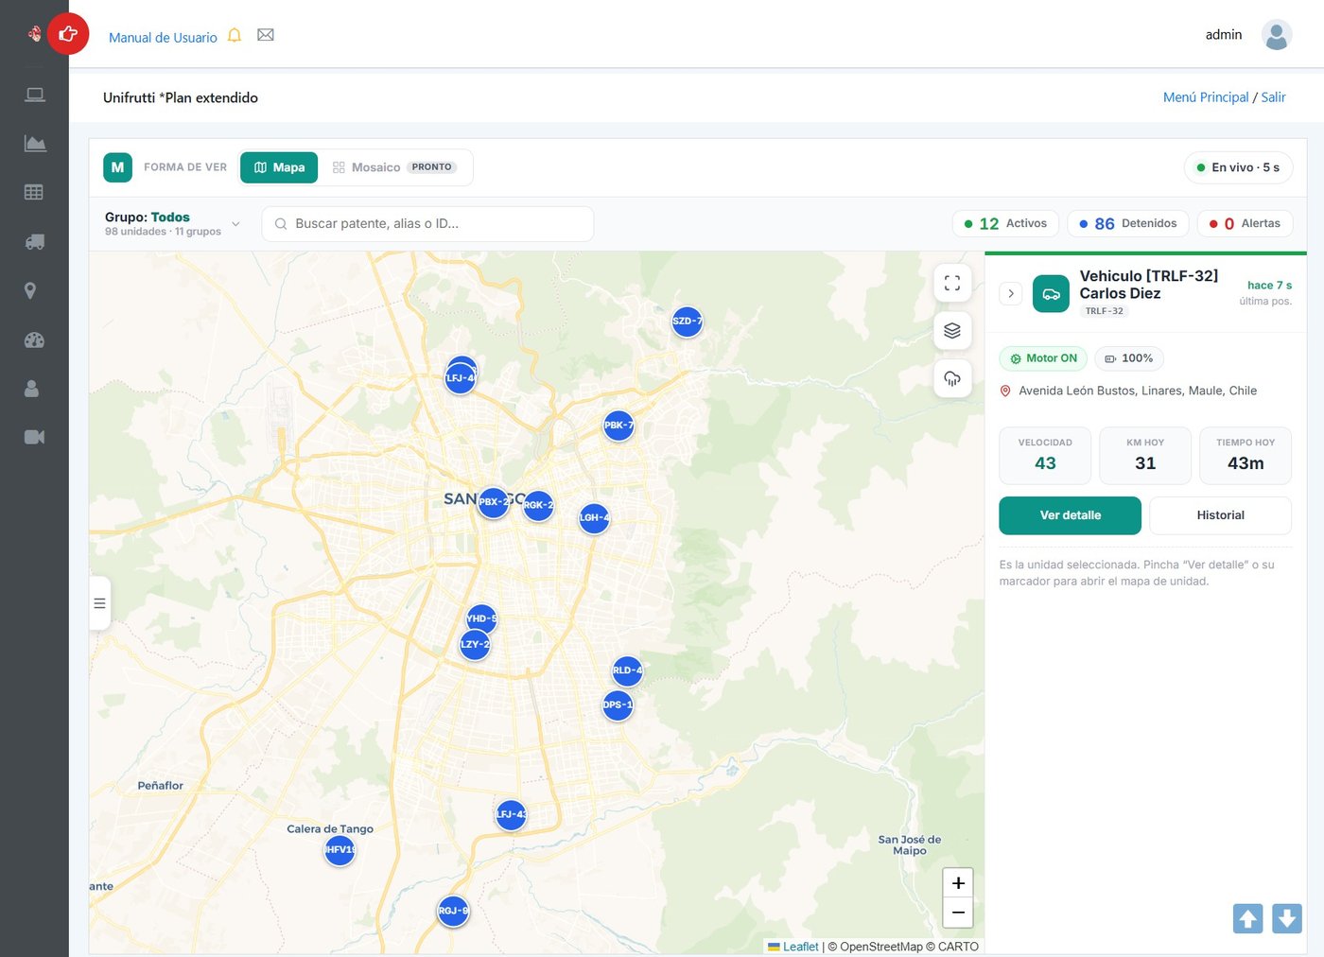Filter by 86 Detenidos
This screenshot has height=957, width=1324.
pos(1128,223)
